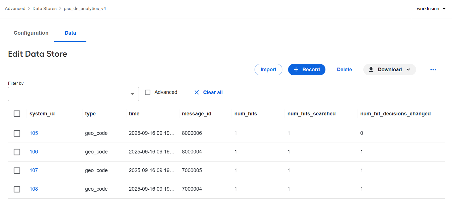Click Clear all filters
Viewport: 452px width, 201px height.
coord(213,92)
